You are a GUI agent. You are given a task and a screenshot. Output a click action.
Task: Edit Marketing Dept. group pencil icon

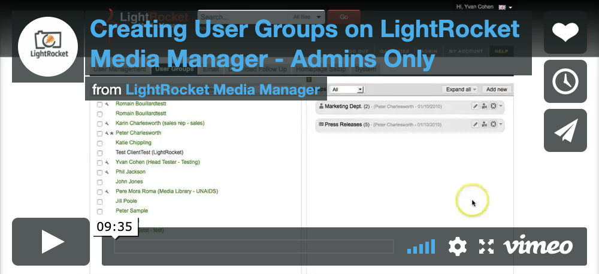475,106
